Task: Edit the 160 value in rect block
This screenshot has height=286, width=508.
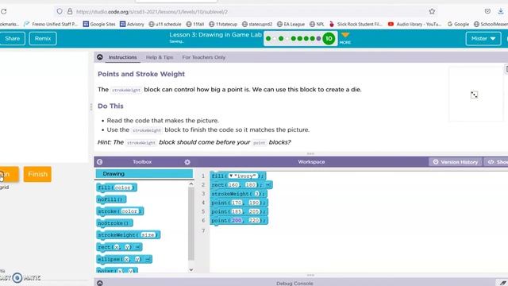Action: [233, 185]
